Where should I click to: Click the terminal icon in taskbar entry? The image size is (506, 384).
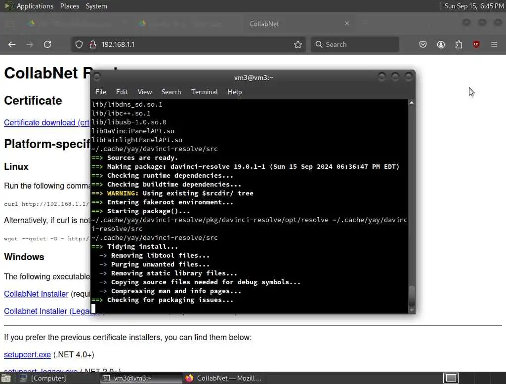click(x=106, y=378)
